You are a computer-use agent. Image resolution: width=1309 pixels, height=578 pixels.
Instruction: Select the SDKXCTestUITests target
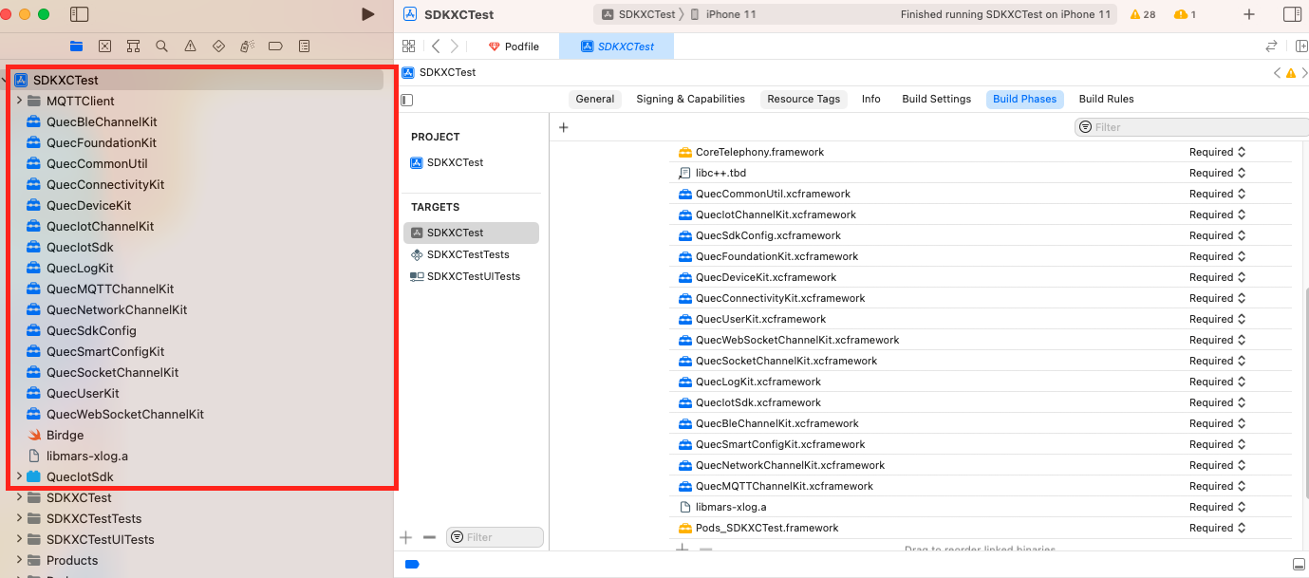(x=466, y=276)
